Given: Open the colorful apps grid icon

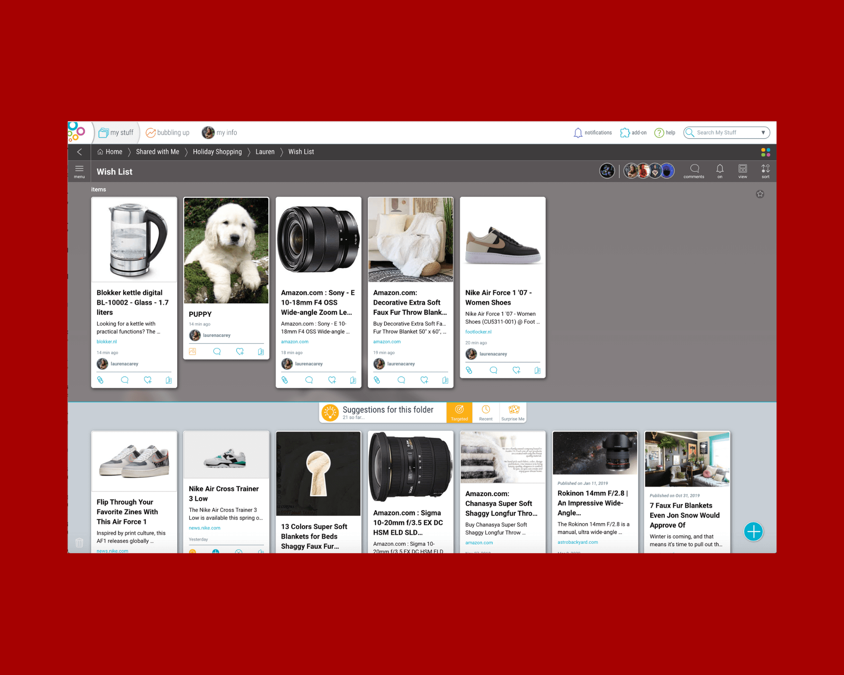Looking at the screenshot, I should tap(766, 152).
